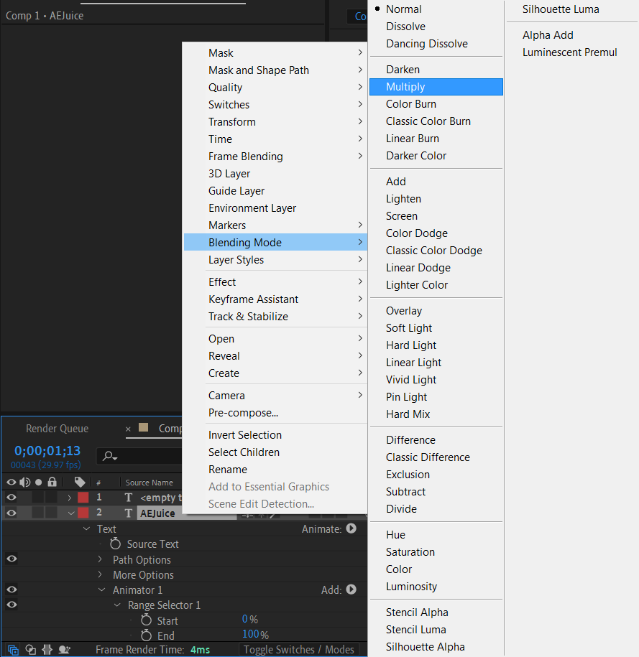Click the red label swatch of AEJuice layer
The image size is (639, 657).
click(83, 513)
